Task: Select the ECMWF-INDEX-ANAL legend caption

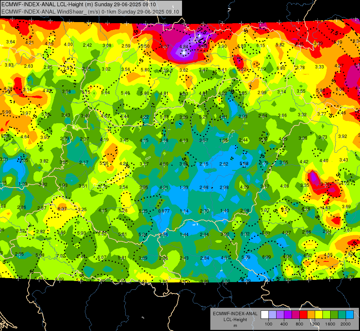Action: click(235, 314)
